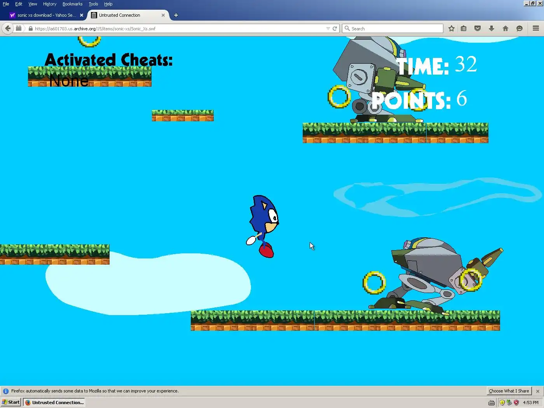Click the TIME counter value 32
The width and height of the screenshot is (544, 408).
466,64
